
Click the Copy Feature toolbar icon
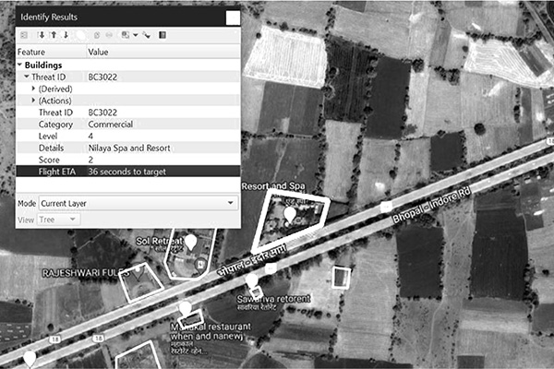[95, 35]
